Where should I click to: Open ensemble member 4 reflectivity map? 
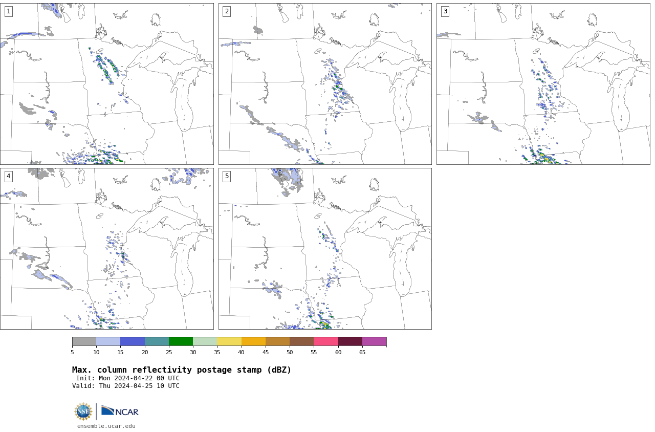click(106, 249)
